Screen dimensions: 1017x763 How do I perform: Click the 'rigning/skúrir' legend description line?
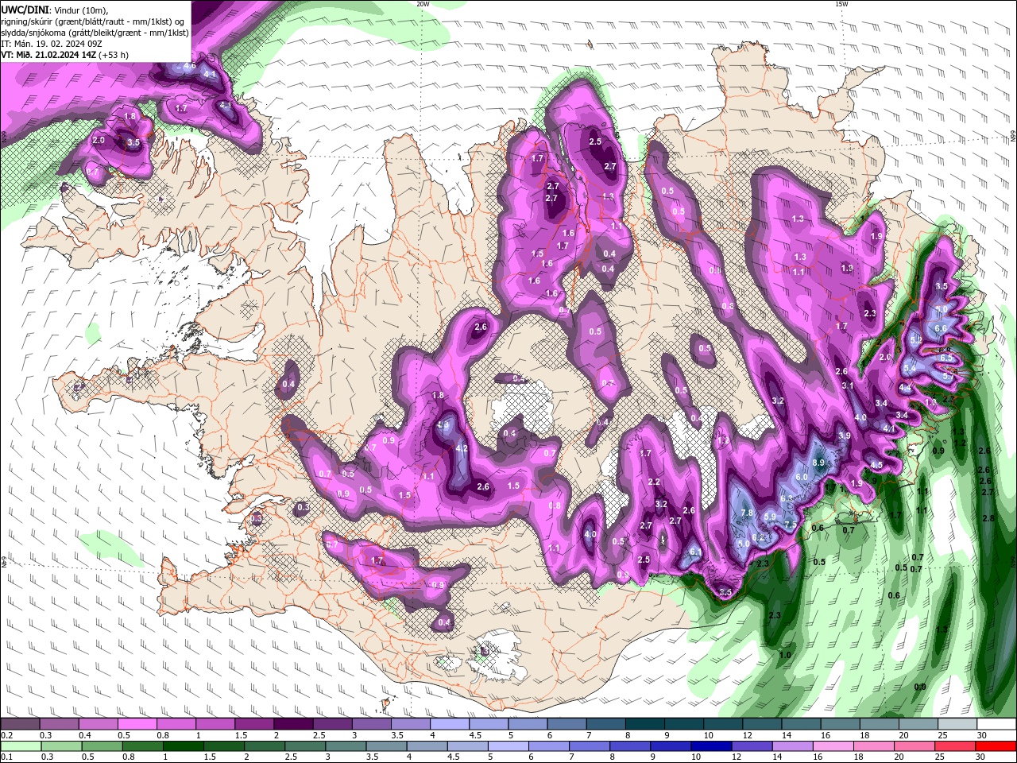point(92,21)
